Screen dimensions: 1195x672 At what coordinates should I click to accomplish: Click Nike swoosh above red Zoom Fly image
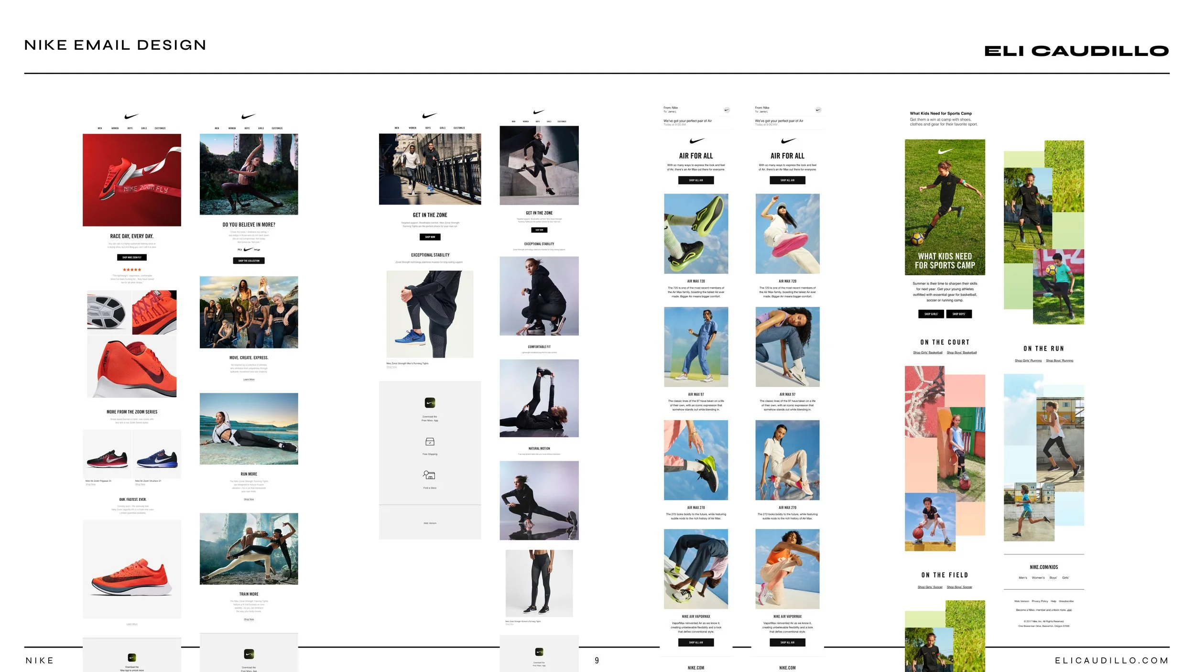click(131, 116)
